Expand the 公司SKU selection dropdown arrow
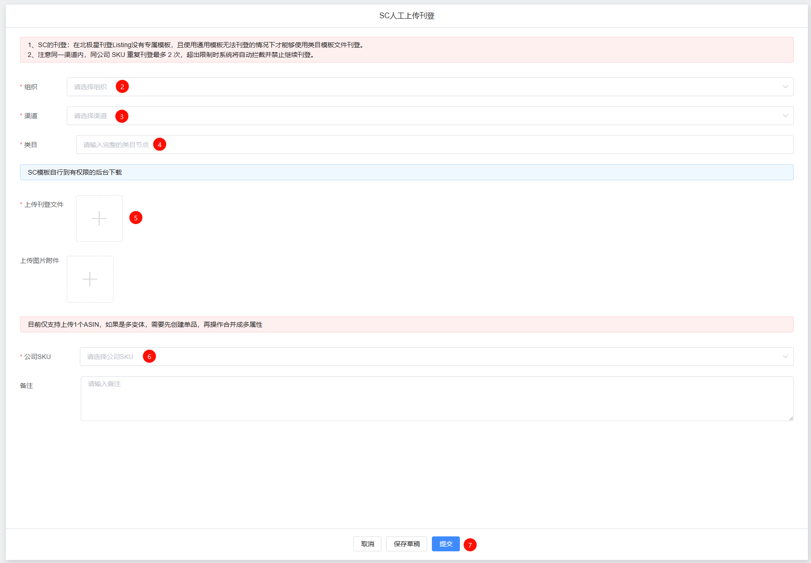Screen dimensions: 811x563 tap(785, 357)
